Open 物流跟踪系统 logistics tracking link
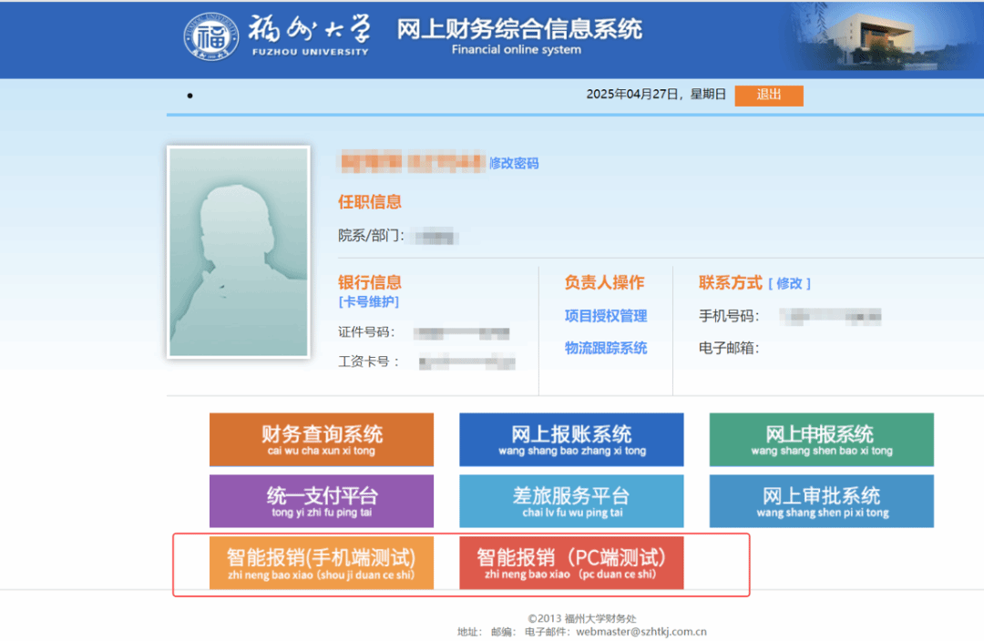984x641 pixels. pyautogui.click(x=606, y=348)
